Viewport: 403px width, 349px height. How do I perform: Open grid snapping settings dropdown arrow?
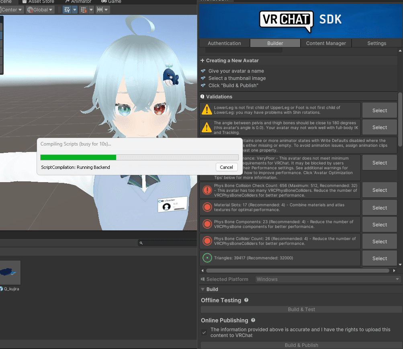point(91,10)
